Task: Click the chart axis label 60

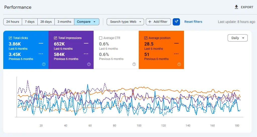Action: pyautogui.click(x=90, y=125)
